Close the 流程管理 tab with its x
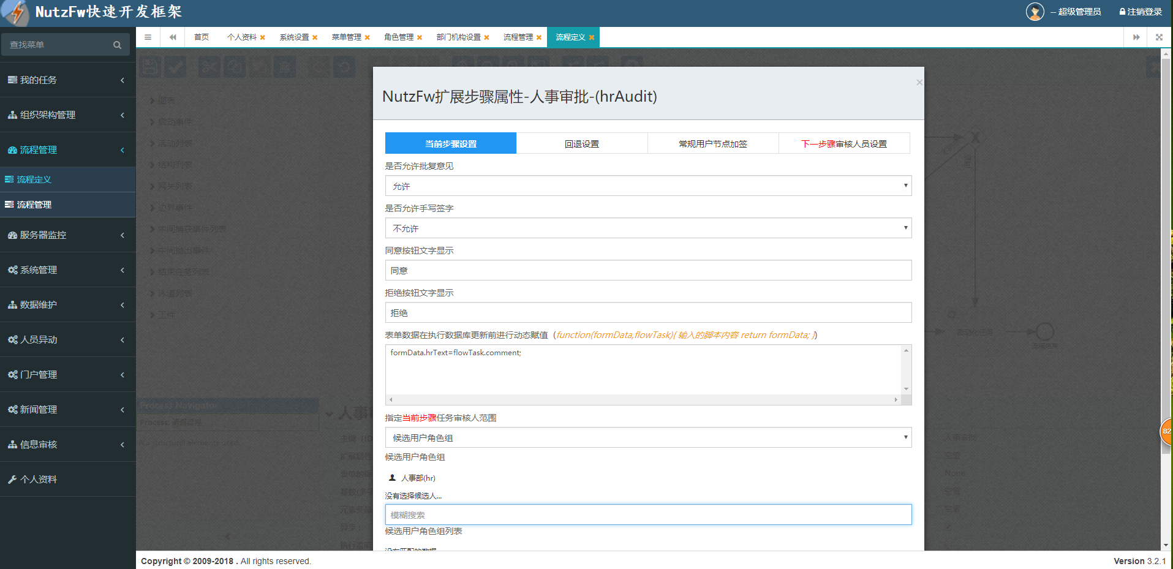1173x569 pixels. click(539, 37)
